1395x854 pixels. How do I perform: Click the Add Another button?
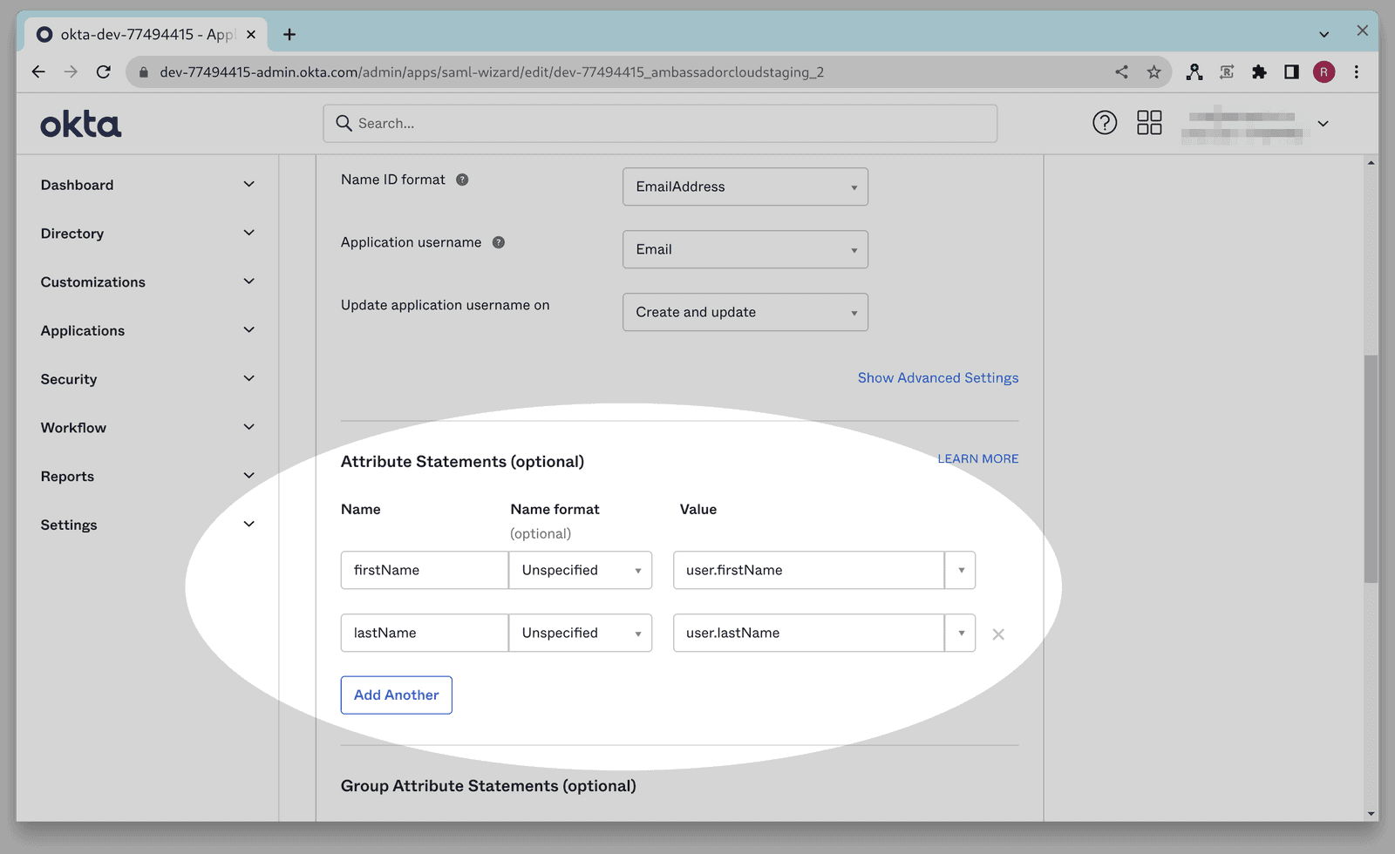tap(397, 695)
